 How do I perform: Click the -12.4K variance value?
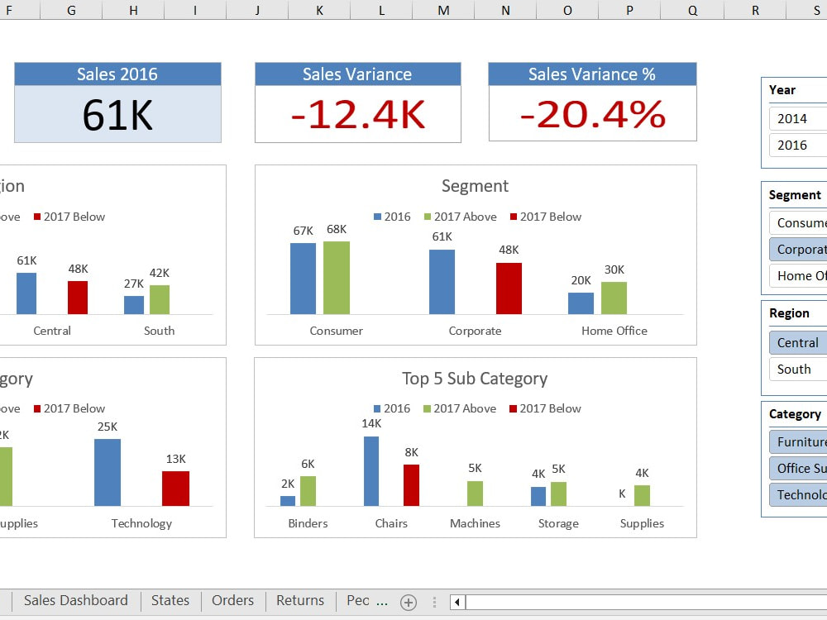(358, 114)
